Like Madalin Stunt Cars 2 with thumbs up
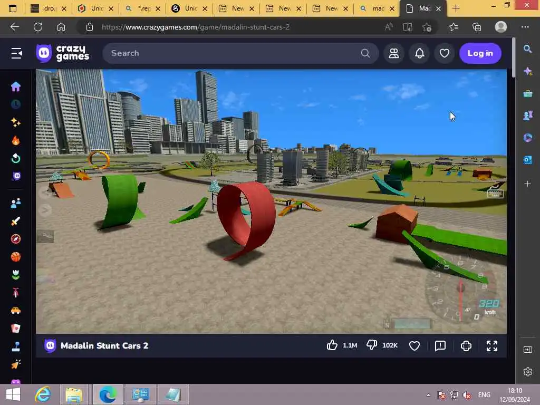540x405 pixels. (332, 345)
